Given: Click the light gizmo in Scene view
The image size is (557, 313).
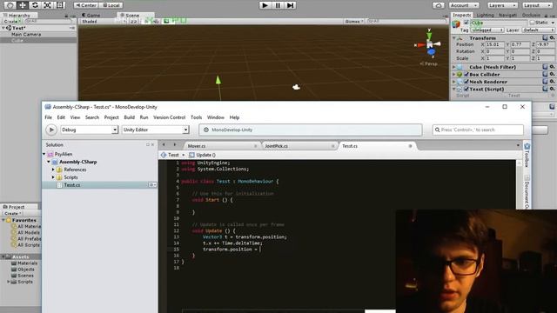Looking at the screenshot, I should pyautogui.click(x=296, y=87).
